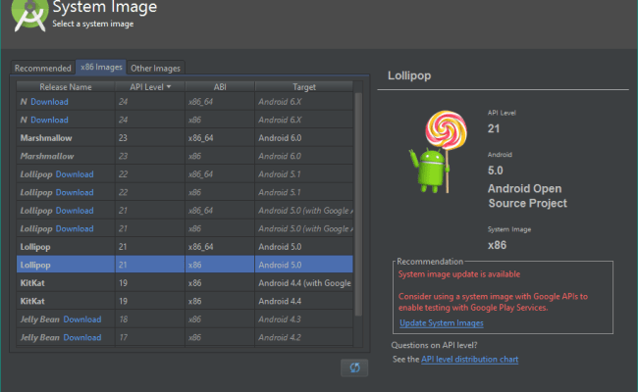Viewport: 638px width, 392px height.
Task: Click the refresh system images icon button
Action: [354, 367]
